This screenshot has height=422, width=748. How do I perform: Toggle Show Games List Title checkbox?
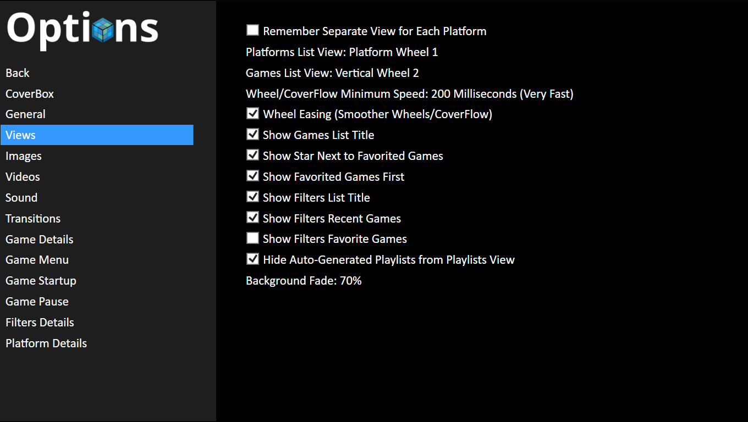[252, 135]
